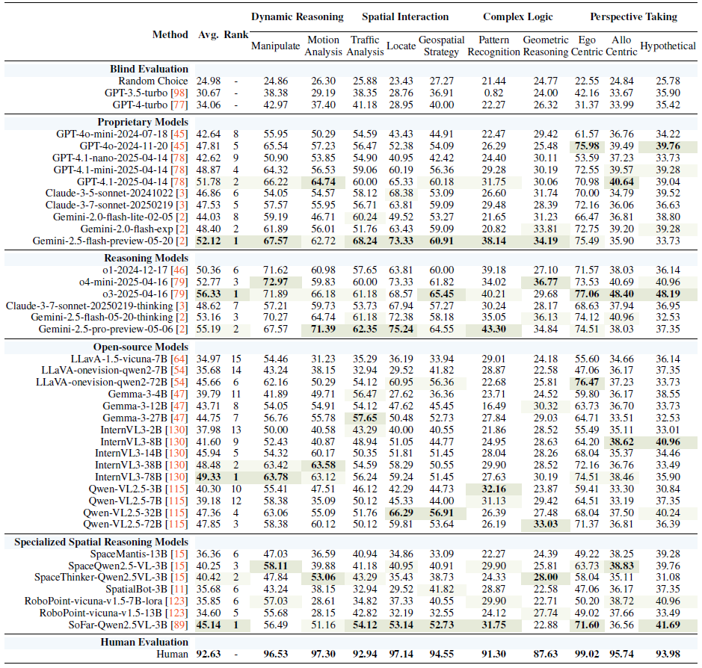Image resolution: width=702 pixels, height=668 pixels.
Task: Select the Human average score 92.63
Action: 209,654
